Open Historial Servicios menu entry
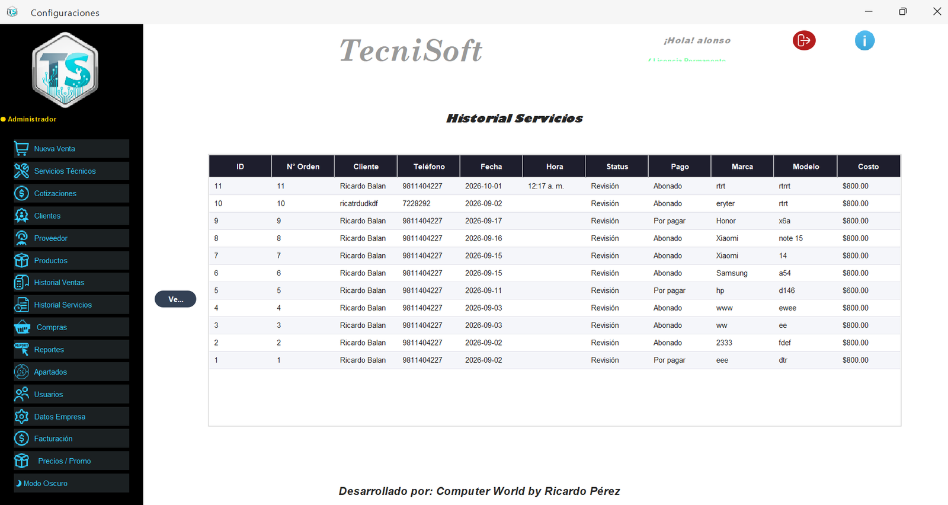Viewport: 948px width, 505px height. [72, 305]
